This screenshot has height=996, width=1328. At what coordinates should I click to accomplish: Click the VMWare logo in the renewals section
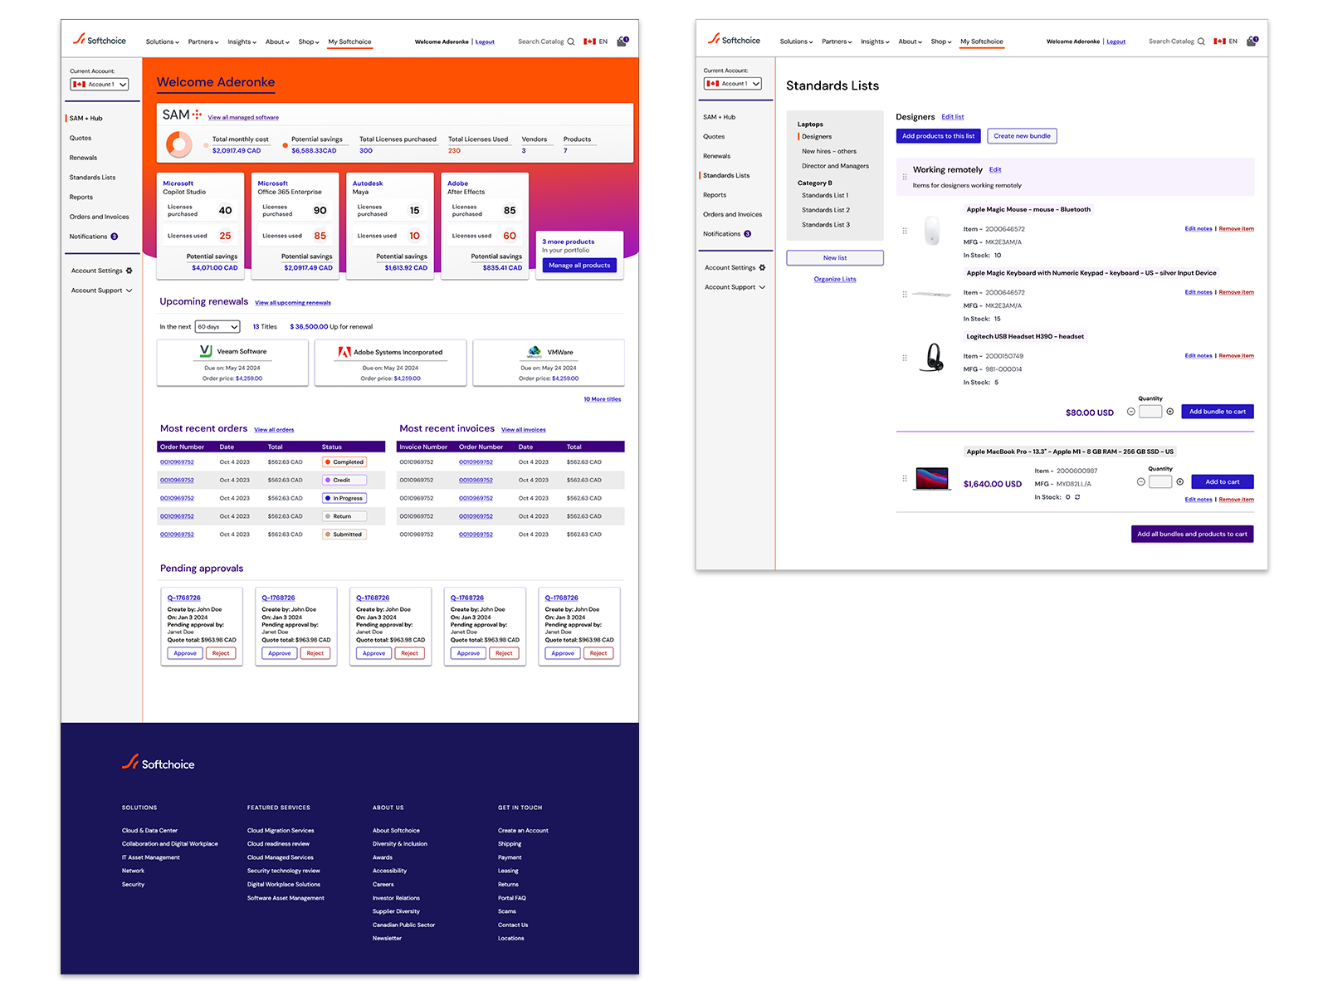coord(535,352)
